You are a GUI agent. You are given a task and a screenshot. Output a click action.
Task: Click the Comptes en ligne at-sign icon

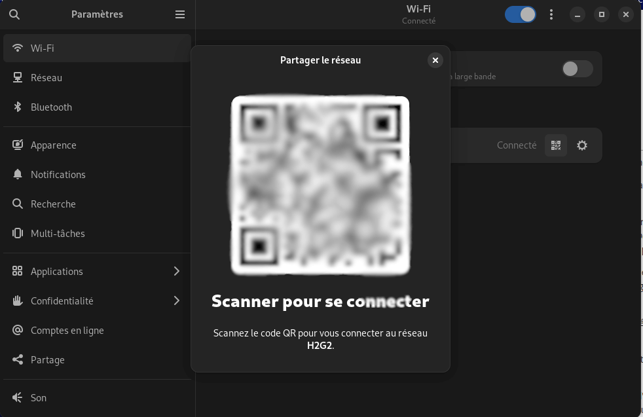point(17,330)
